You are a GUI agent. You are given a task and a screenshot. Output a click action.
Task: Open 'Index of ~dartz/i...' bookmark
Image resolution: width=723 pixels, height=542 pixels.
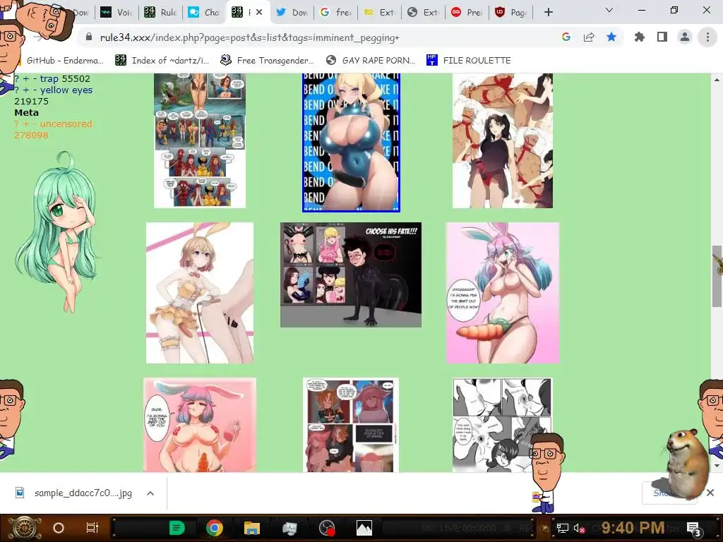[x=162, y=61]
